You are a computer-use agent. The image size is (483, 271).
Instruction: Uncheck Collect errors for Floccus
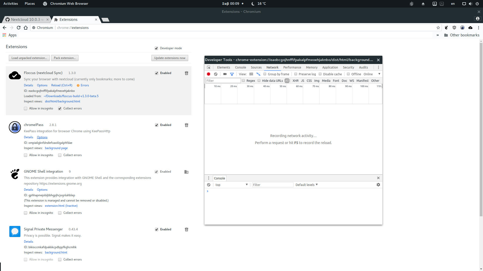(60, 109)
